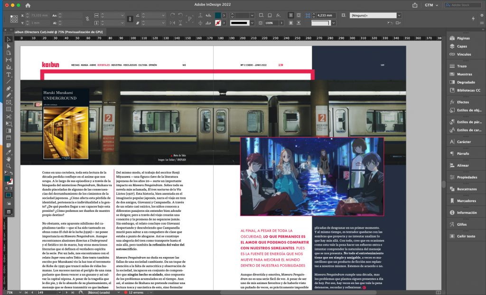Click the Home icon in title bar
The width and height of the screenshot is (486, 295).
(28, 5)
